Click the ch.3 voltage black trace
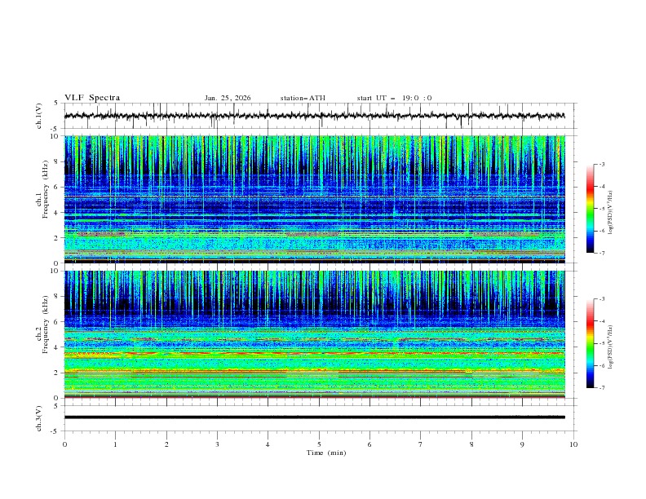646x499 pixels. point(314,417)
